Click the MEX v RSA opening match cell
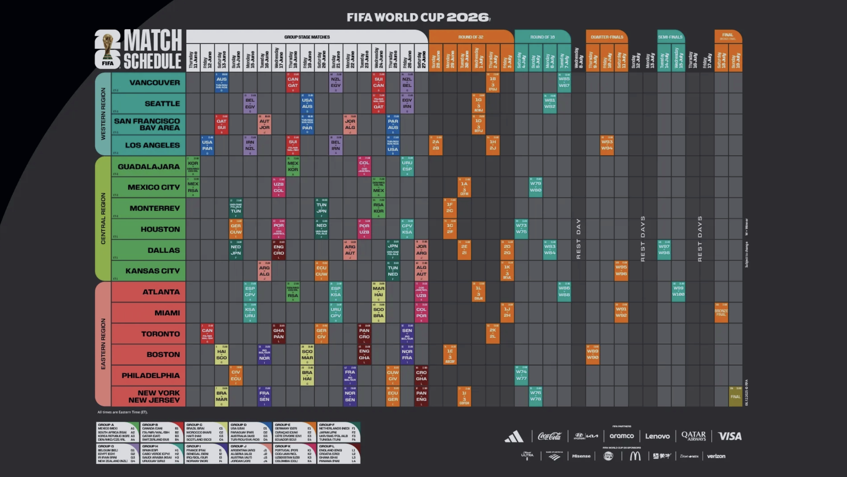This screenshot has height=477, width=847. [x=193, y=187]
